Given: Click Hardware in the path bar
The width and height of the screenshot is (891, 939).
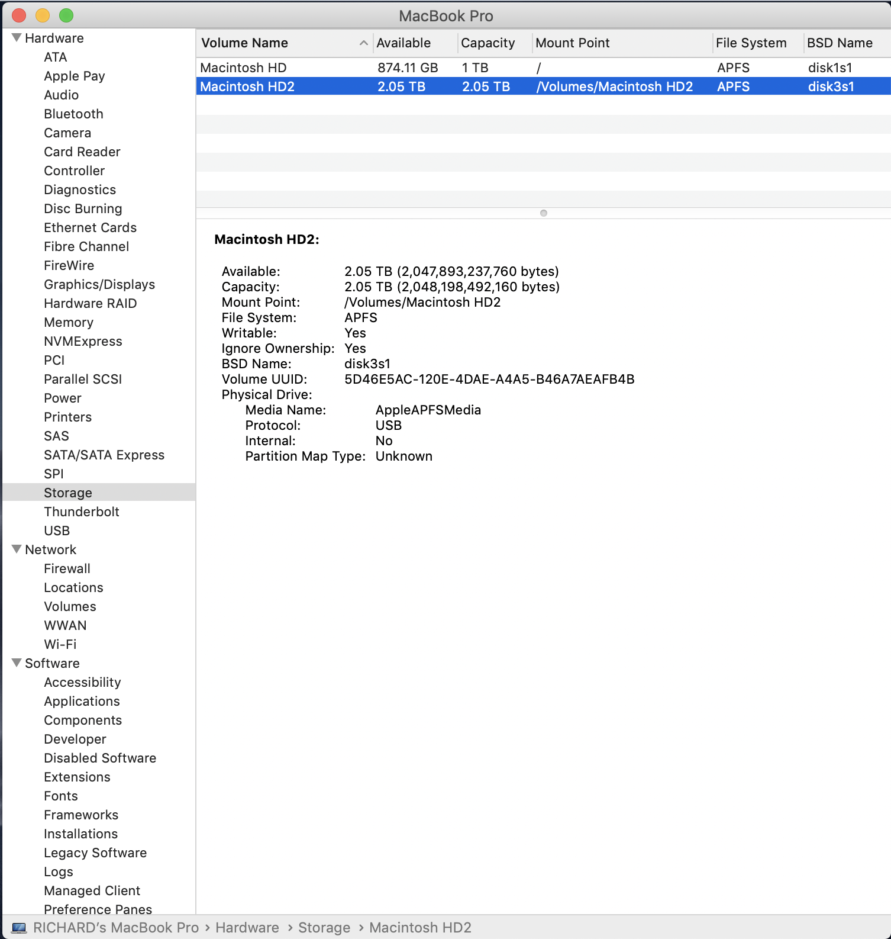Looking at the screenshot, I should pyautogui.click(x=247, y=928).
